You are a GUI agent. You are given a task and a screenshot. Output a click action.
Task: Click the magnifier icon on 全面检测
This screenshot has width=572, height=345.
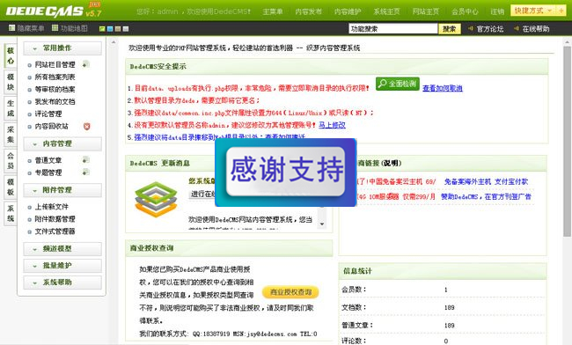[382, 84]
